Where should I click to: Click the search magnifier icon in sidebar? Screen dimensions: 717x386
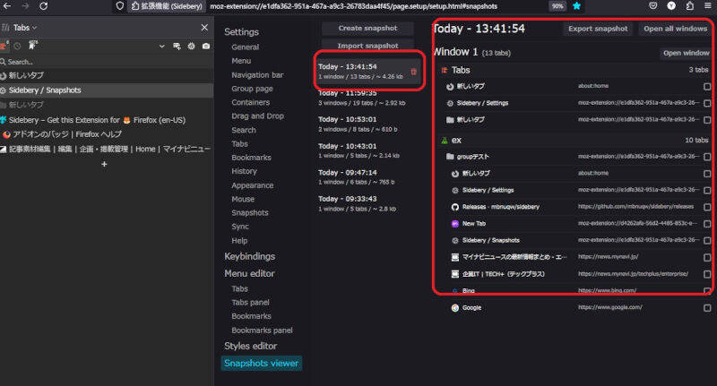[4, 62]
